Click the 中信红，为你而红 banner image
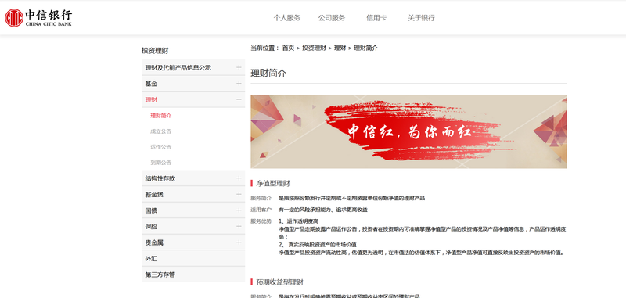This screenshot has height=298, width=626. click(x=408, y=131)
